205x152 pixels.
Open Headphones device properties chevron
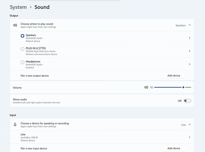click(x=189, y=64)
